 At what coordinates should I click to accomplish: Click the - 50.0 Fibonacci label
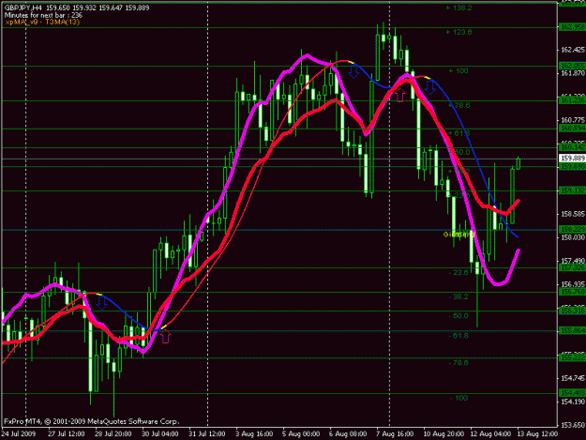(458, 316)
